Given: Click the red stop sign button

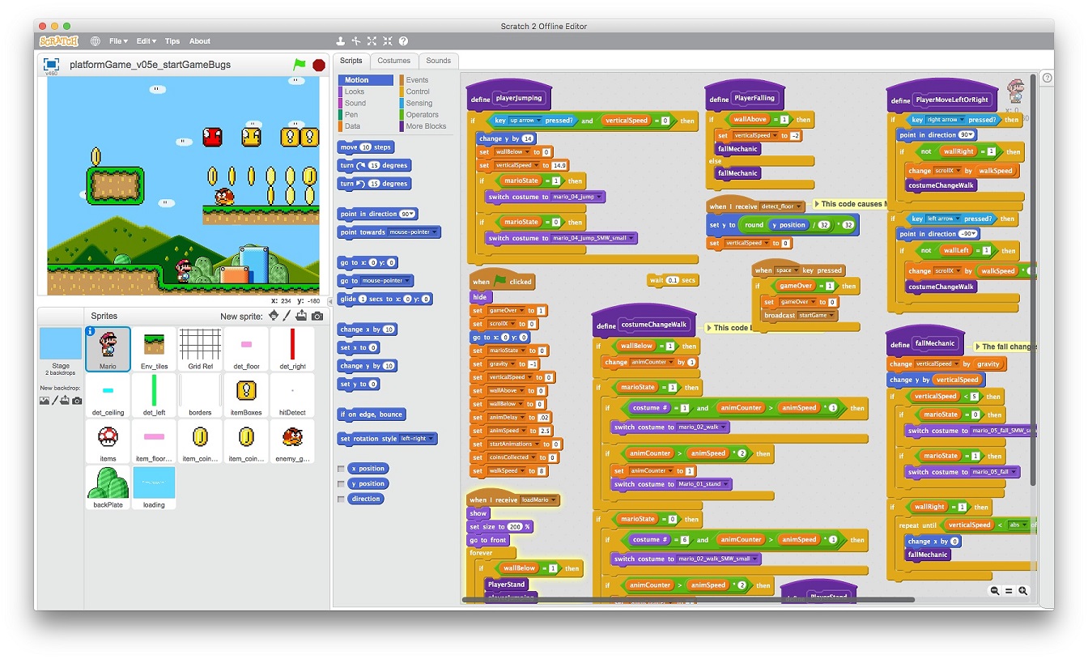Looking at the screenshot, I should tap(319, 65).
